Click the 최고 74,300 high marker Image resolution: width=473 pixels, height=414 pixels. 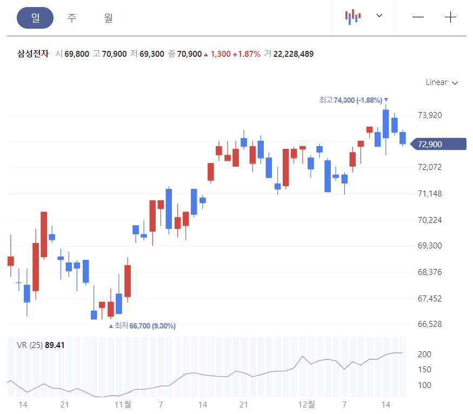coord(354,100)
